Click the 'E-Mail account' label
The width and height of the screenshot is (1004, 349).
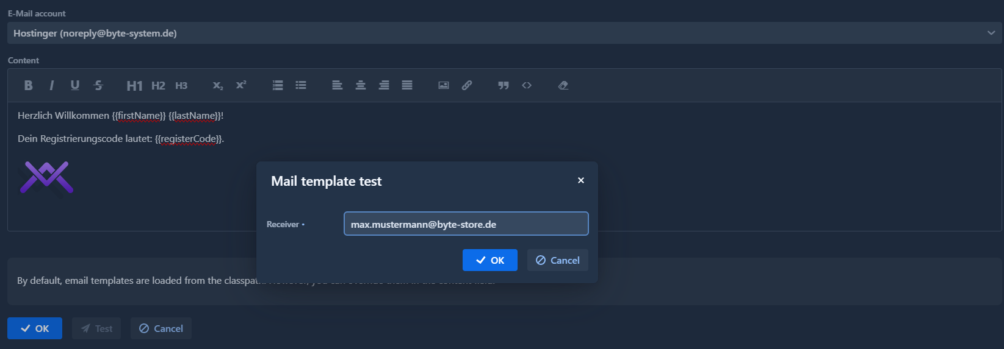[x=37, y=13]
